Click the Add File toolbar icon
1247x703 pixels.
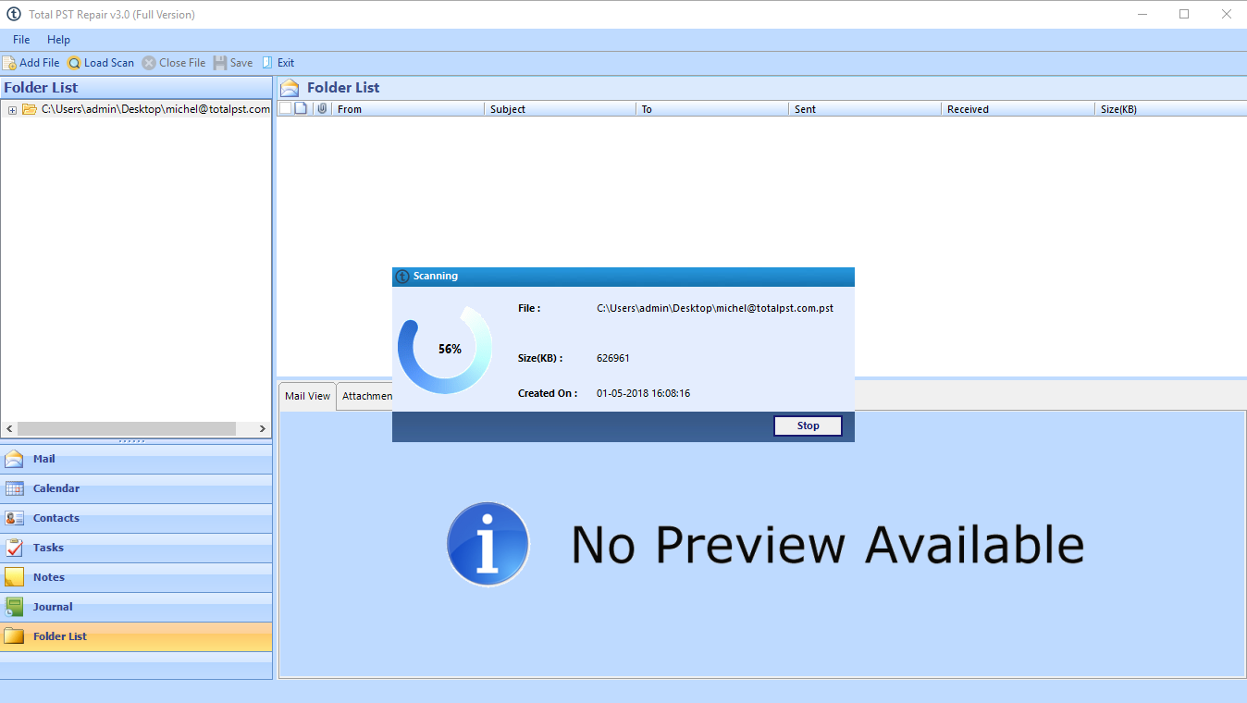tap(9, 63)
